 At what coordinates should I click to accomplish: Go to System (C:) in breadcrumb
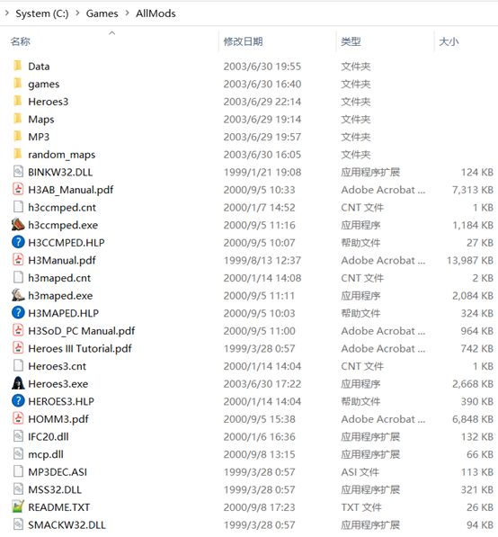coord(42,13)
